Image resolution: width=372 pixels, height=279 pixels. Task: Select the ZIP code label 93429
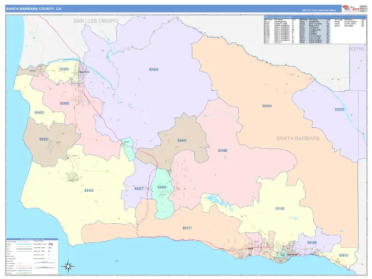[x=39, y=112]
